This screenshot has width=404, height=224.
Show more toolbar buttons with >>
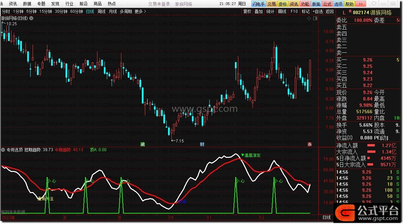[360, 4]
